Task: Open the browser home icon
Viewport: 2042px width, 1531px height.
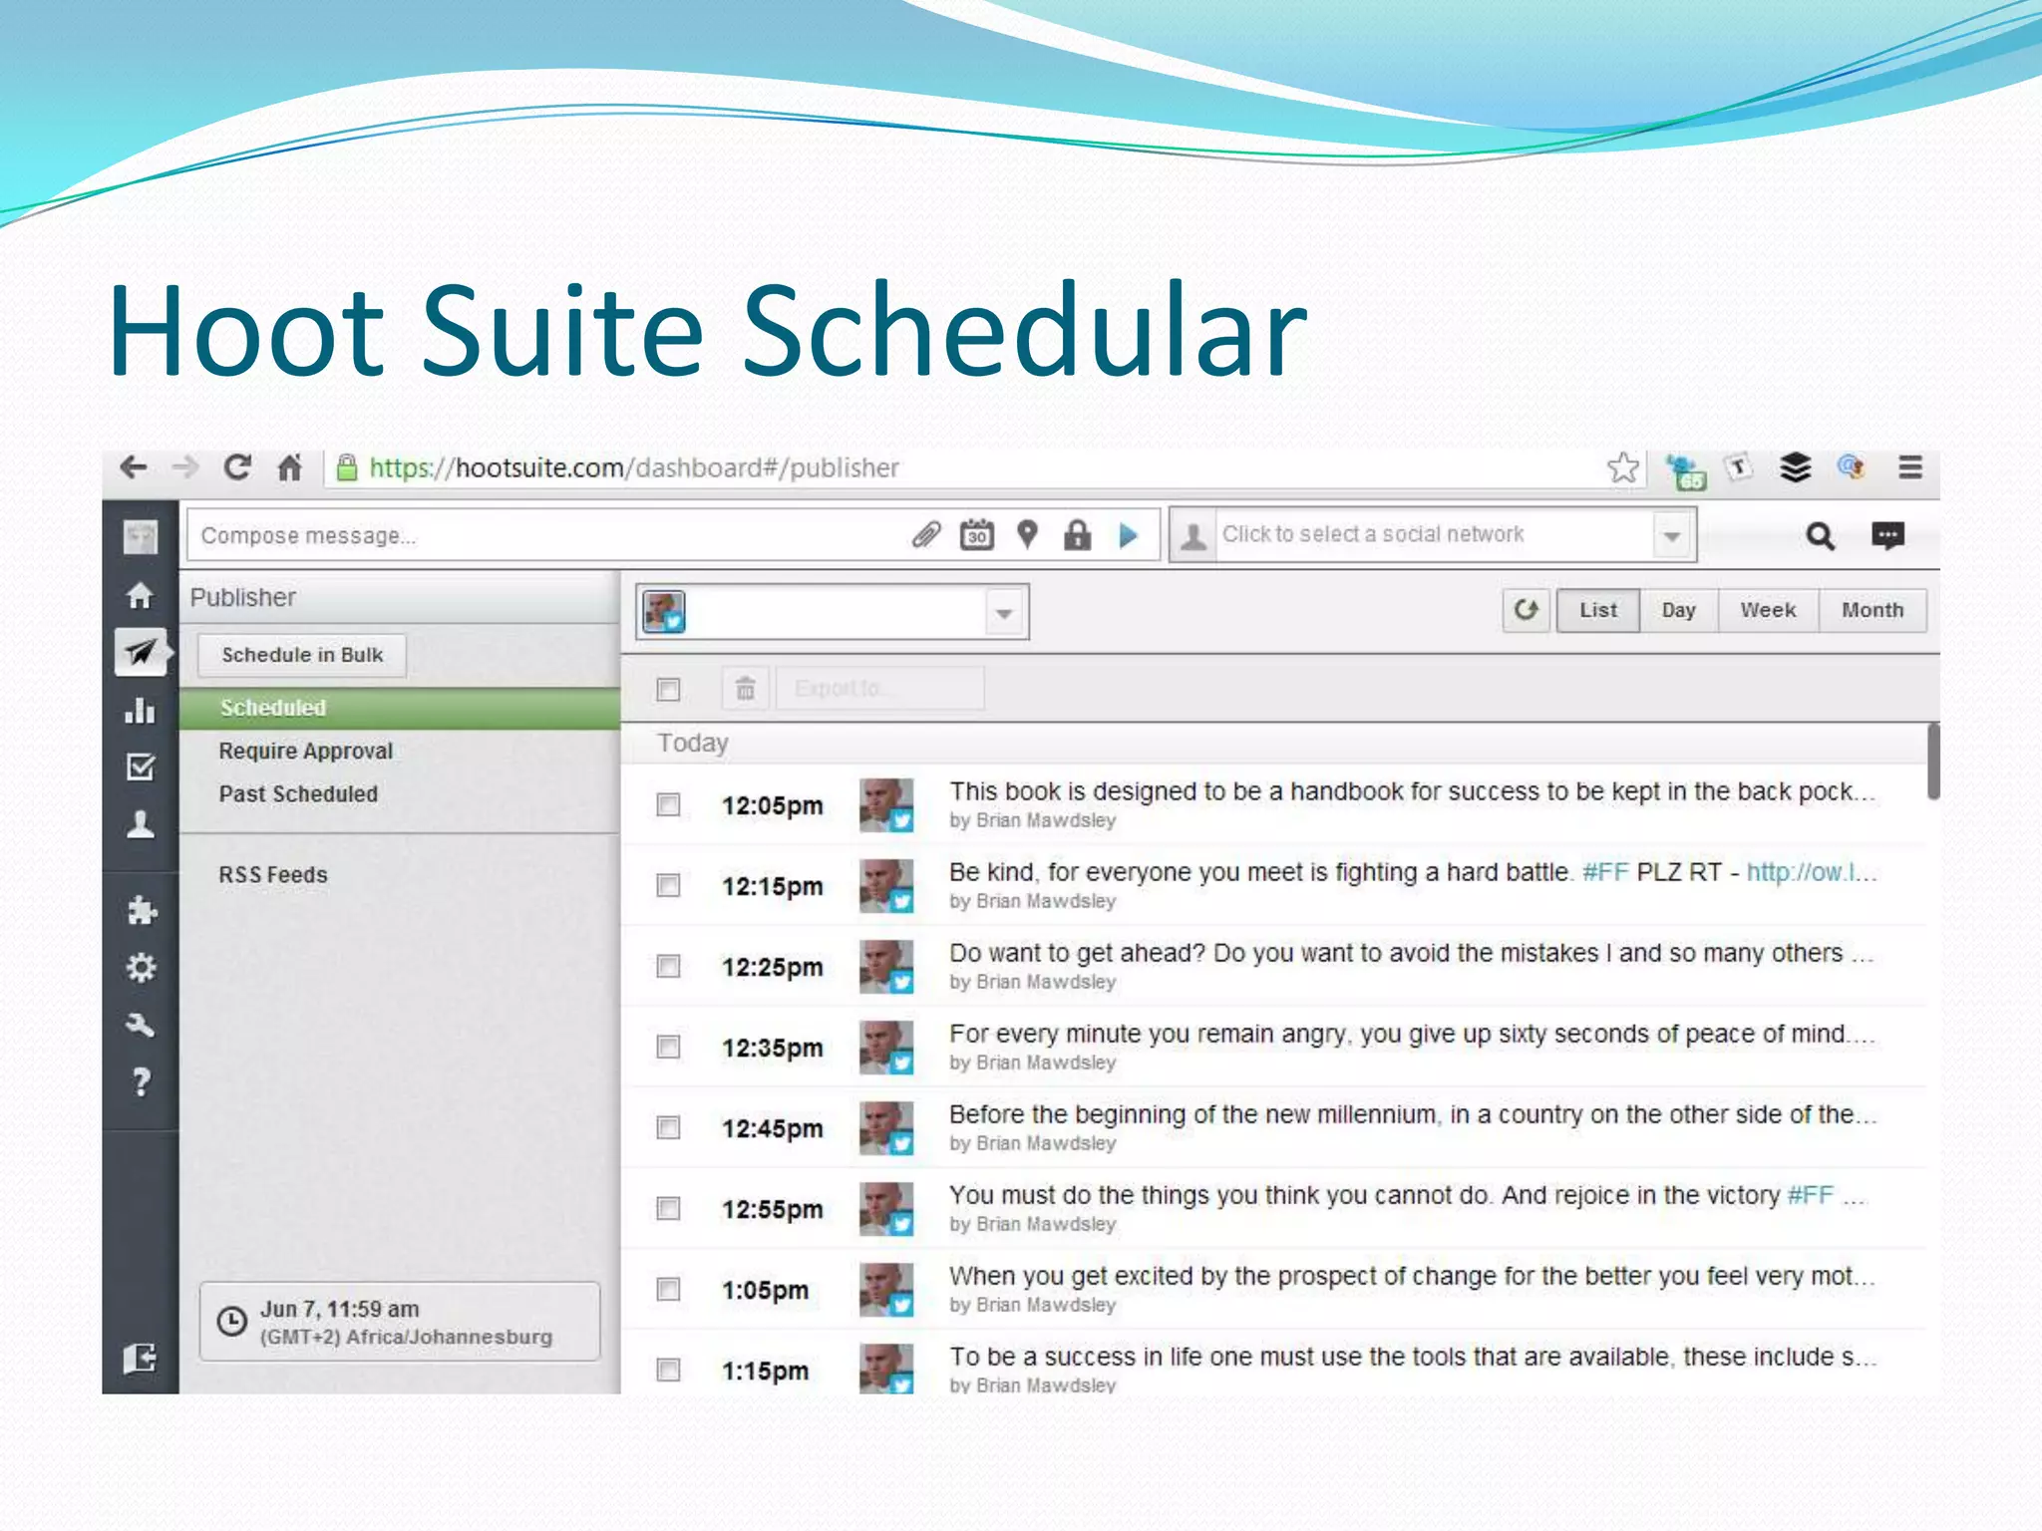Action: [x=289, y=467]
